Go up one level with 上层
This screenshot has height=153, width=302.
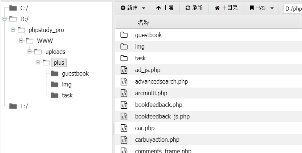tap(165, 8)
